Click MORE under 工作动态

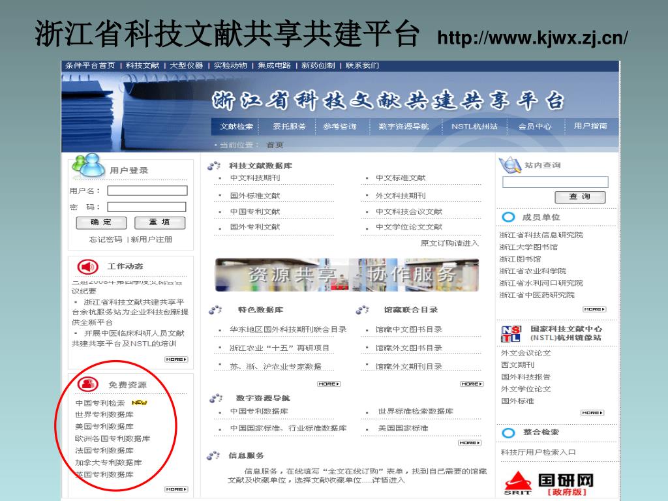tap(176, 359)
